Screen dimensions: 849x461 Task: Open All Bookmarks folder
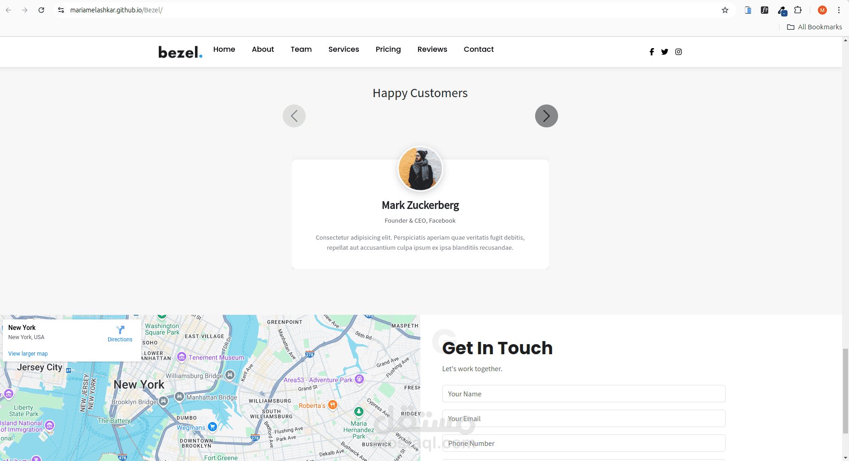pos(815,27)
